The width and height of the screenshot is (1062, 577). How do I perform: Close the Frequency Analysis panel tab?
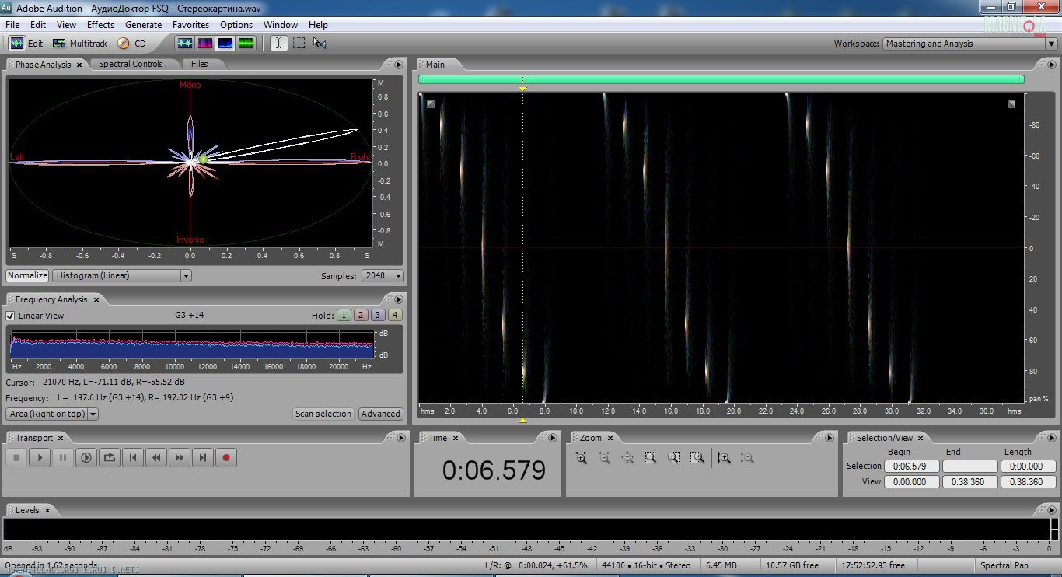click(96, 299)
